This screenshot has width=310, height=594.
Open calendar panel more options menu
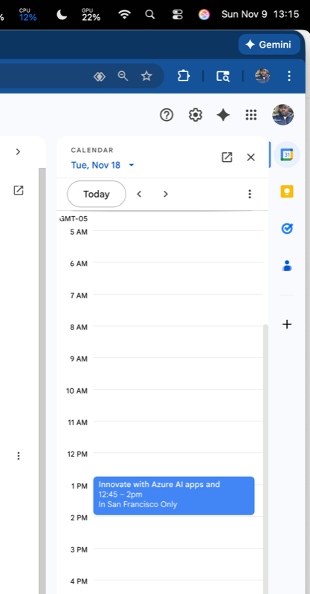(x=250, y=194)
